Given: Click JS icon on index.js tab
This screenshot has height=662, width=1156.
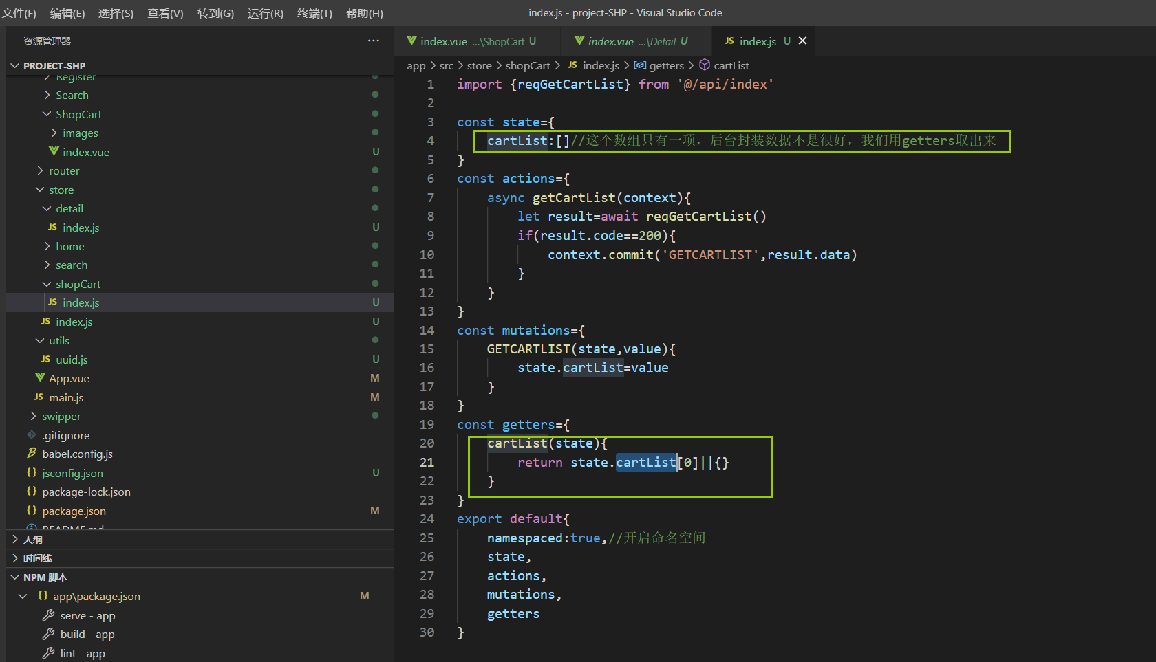Looking at the screenshot, I should 729,41.
